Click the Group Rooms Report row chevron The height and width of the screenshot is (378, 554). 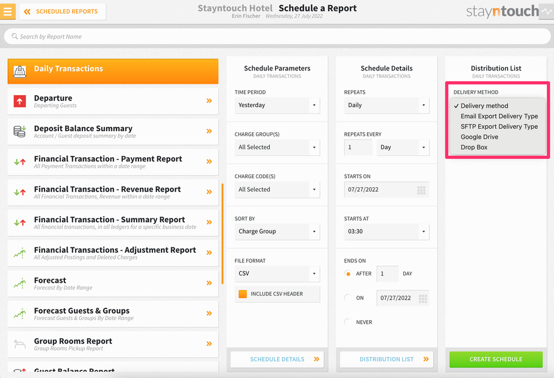[209, 344]
